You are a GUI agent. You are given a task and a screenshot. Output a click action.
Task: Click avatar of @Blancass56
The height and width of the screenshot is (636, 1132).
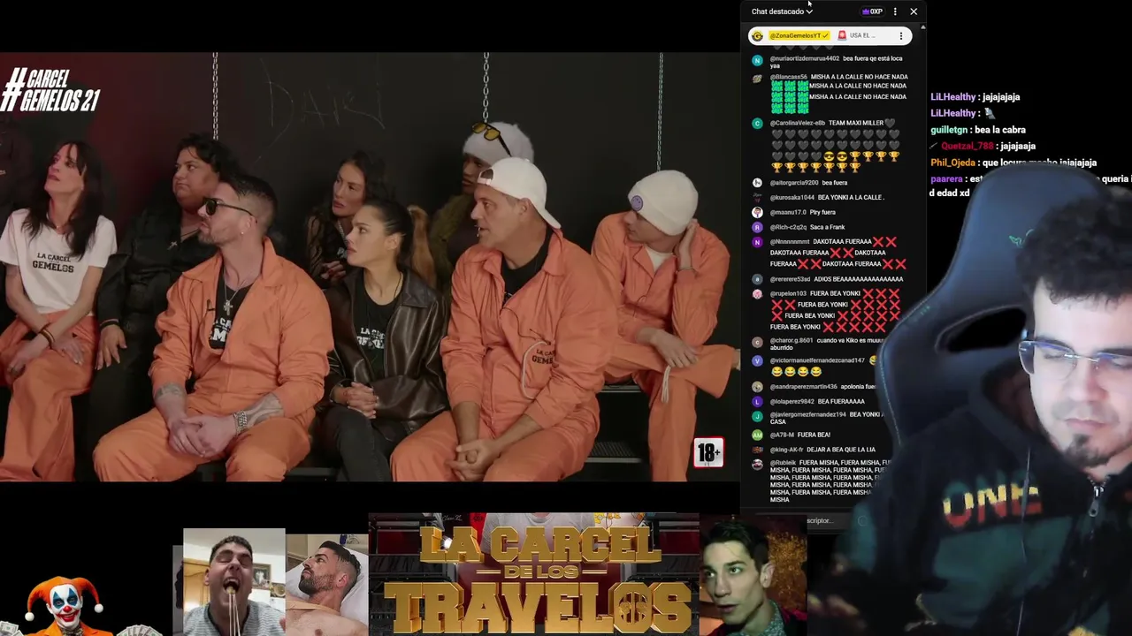pos(757,79)
